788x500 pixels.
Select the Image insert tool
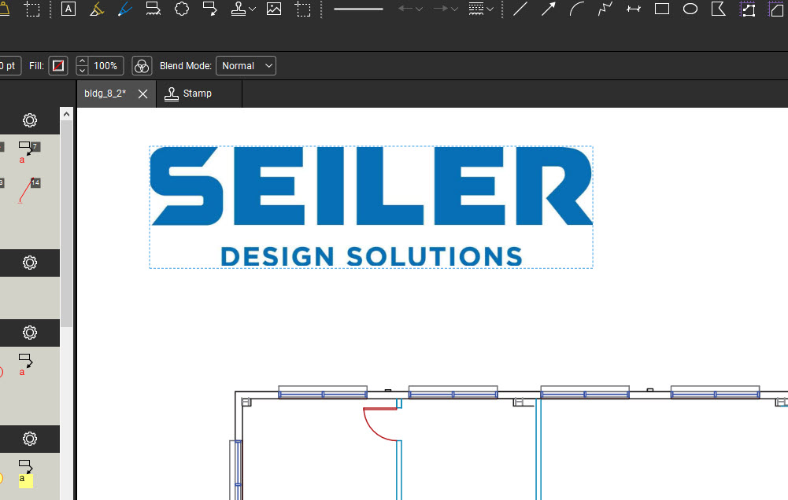pyautogui.click(x=274, y=9)
